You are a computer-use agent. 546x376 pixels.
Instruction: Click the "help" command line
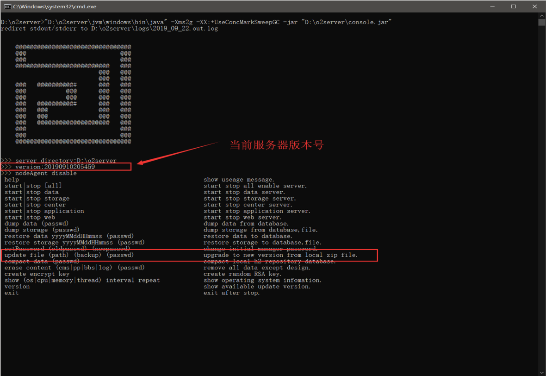click(x=12, y=180)
